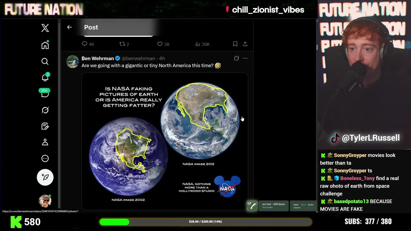
Task: Open the notepad-and-pen icon in the sidebar
Action: coord(45,126)
